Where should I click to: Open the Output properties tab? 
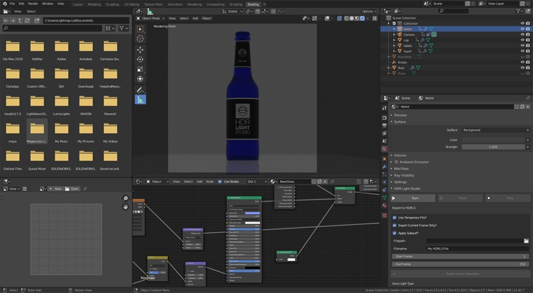coord(384,125)
